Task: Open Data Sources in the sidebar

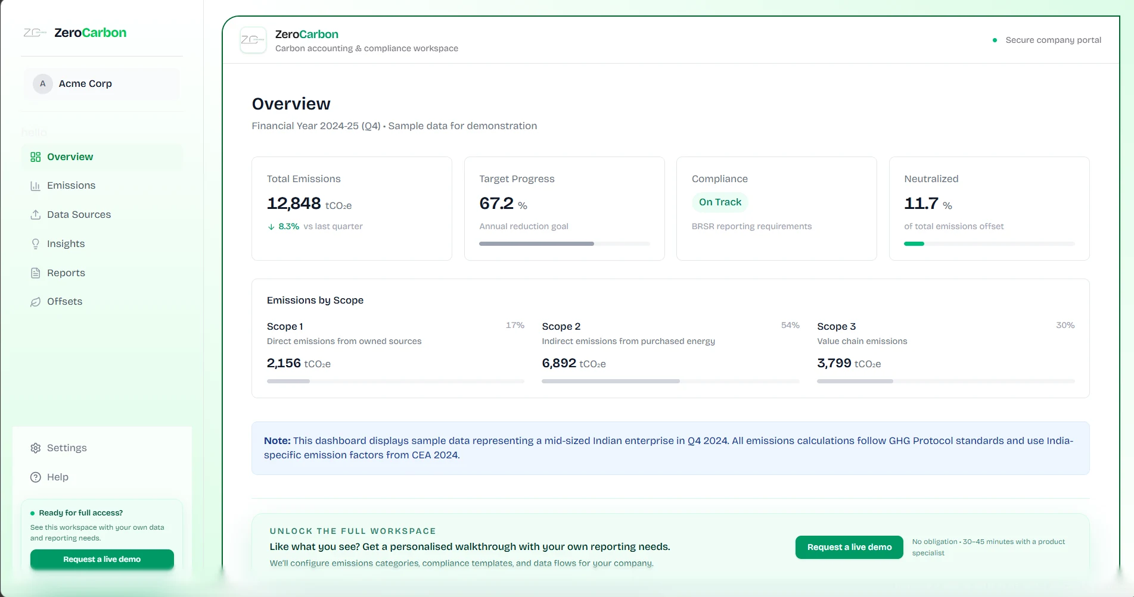Action: click(102, 214)
